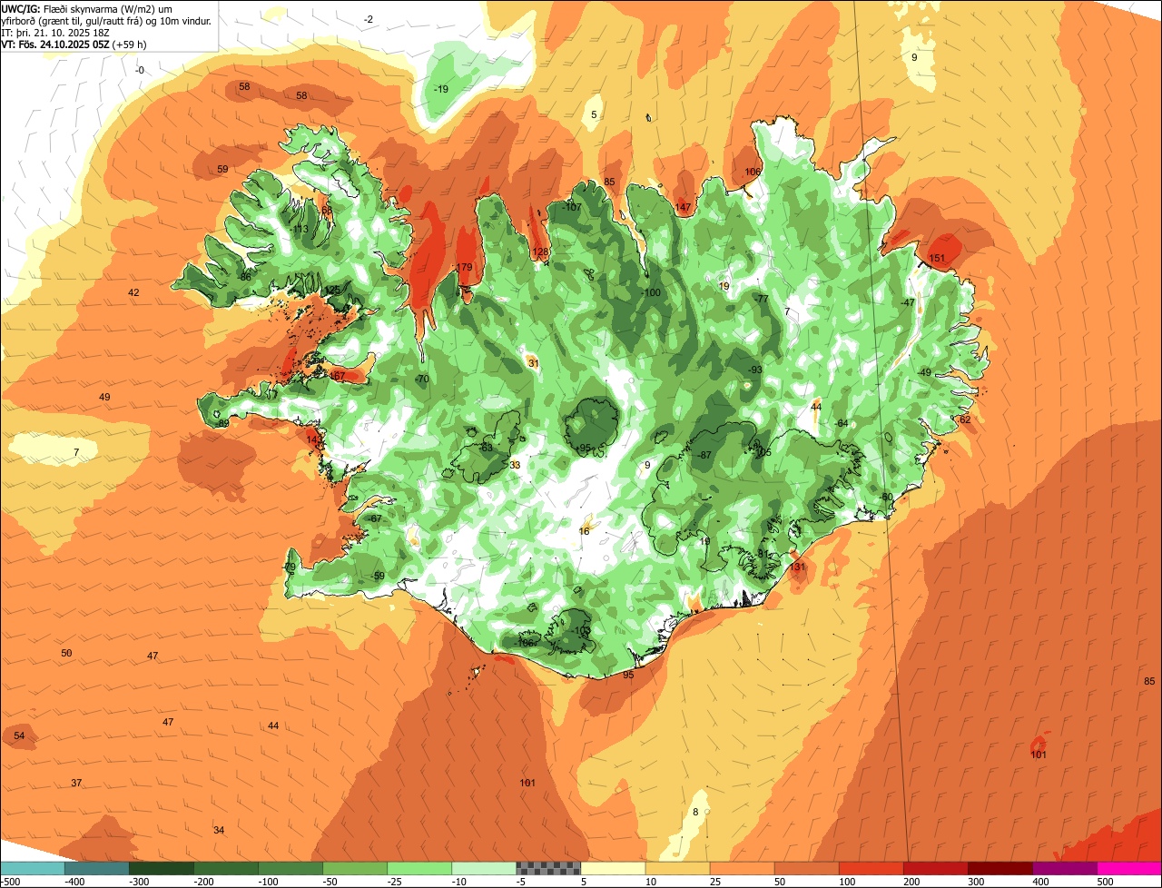Screen dimensions: 1162x888
Task: Click the '151' heat flux value
Action: click(938, 259)
